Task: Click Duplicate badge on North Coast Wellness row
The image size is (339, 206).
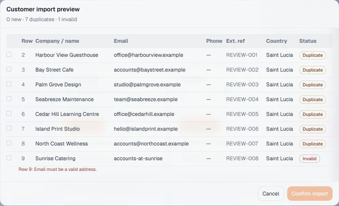Action: click(313, 144)
